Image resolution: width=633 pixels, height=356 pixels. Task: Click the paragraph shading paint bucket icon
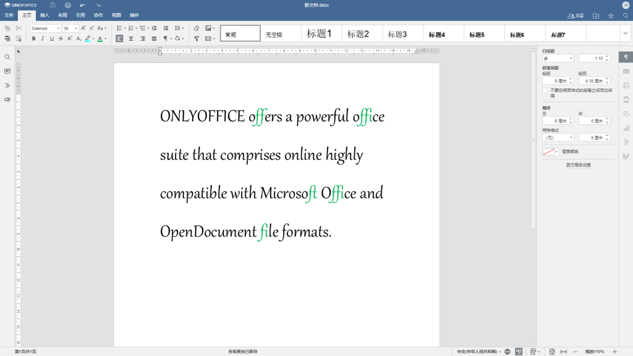pos(177,39)
